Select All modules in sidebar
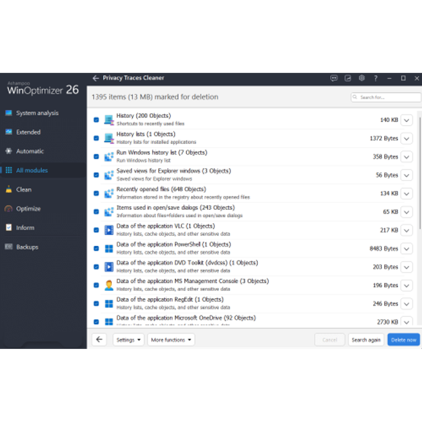This screenshot has width=422, height=422. coord(43,170)
